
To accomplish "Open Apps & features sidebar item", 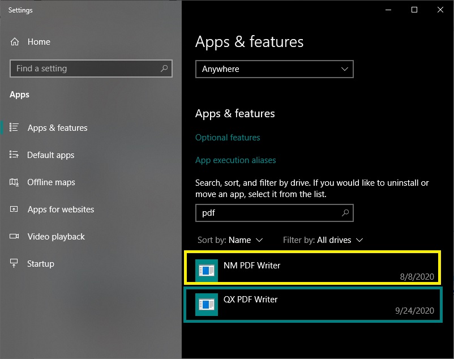I will click(x=57, y=127).
